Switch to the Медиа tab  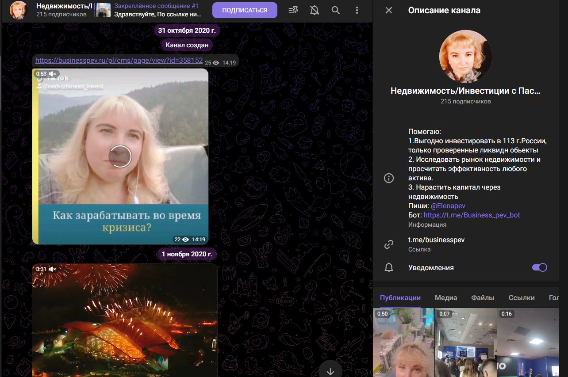(x=446, y=298)
